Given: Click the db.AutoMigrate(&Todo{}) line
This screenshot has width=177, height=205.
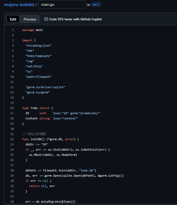Looking at the screenshot, I should [x=50, y=202].
